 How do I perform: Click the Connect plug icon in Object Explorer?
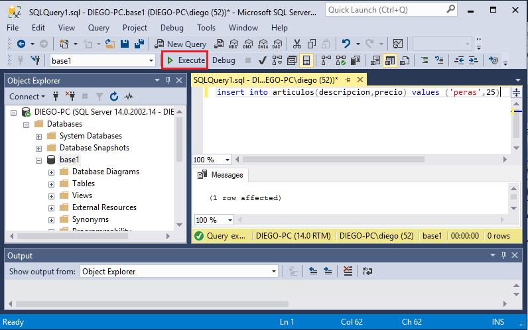(x=56, y=97)
